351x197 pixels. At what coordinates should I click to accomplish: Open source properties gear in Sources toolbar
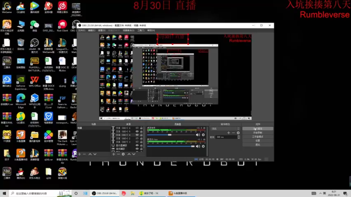coord(123,154)
